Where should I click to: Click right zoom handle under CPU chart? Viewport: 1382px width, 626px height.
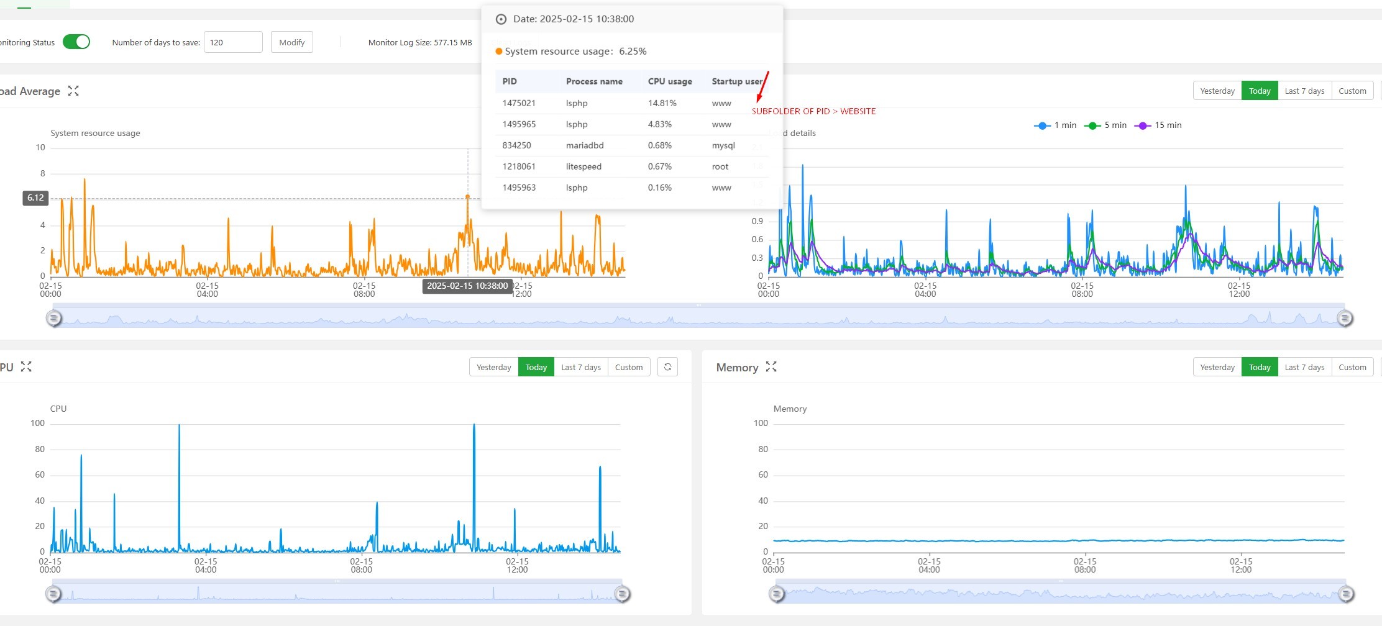pyautogui.click(x=622, y=594)
